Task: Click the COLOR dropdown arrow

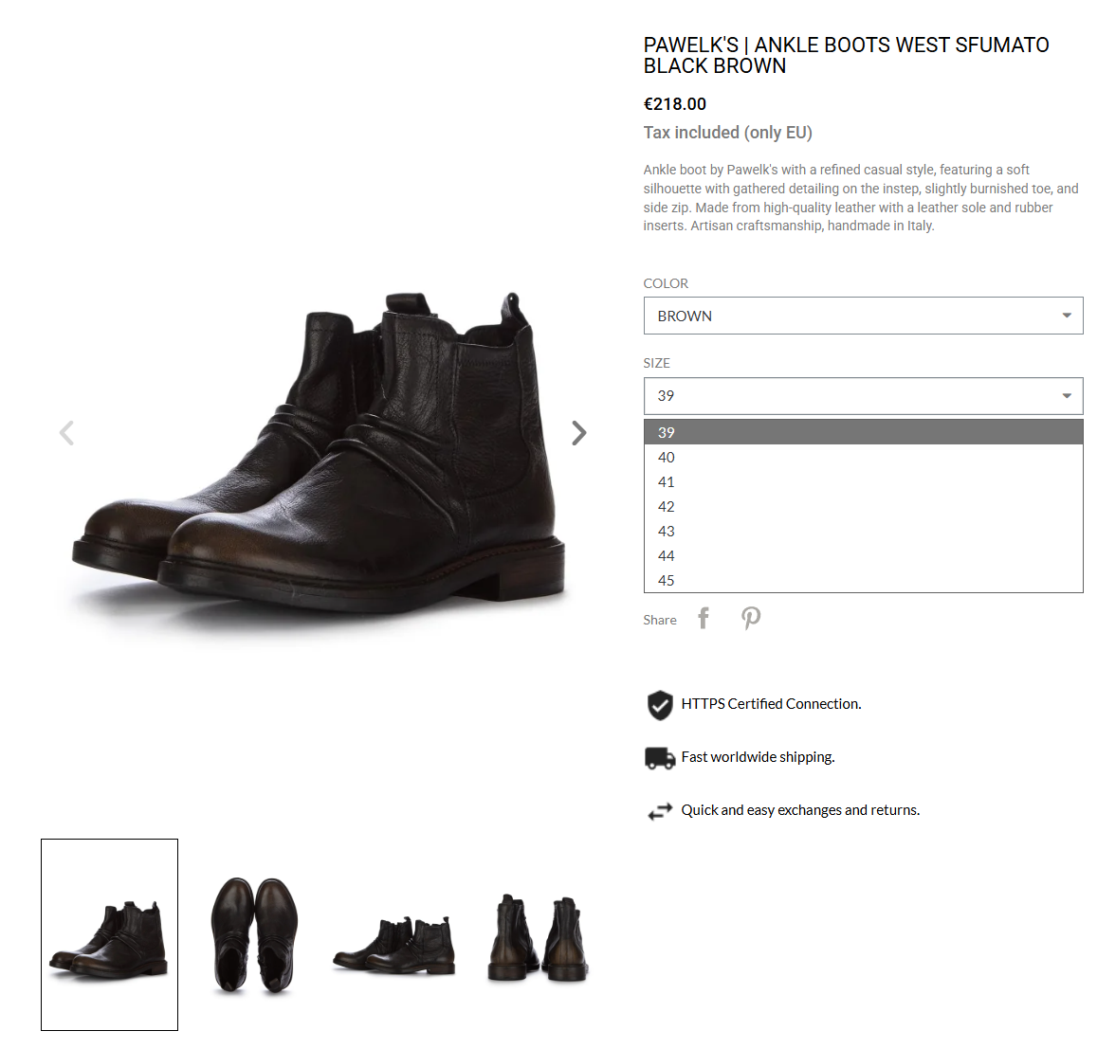Action: point(1067,316)
